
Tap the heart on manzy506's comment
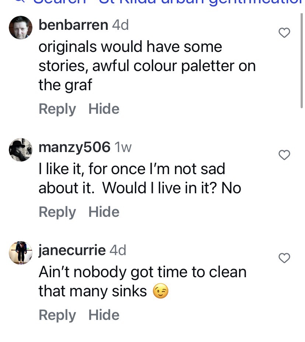284,155
